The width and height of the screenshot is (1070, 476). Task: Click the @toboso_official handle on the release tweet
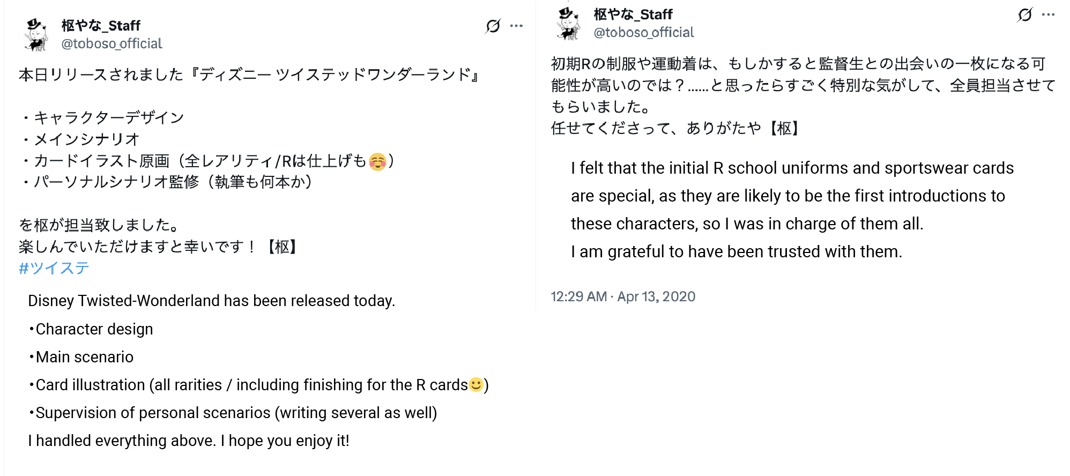click(112, 43)
